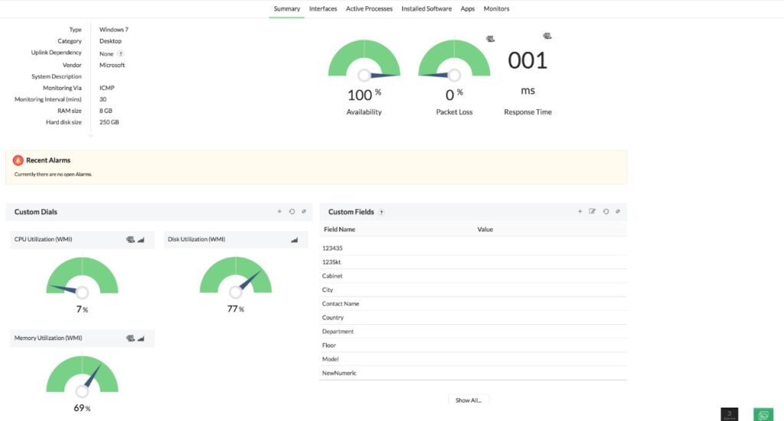Select the Apps tab
This screenshot has height=421, width=784.
pos(468,9)
